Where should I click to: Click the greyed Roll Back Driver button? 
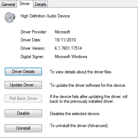(23, 98)
